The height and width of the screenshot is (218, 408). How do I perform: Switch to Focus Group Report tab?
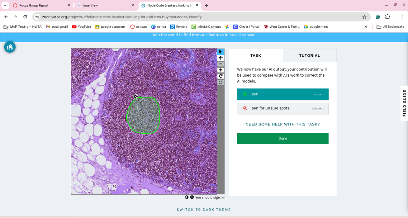[41, 5]
